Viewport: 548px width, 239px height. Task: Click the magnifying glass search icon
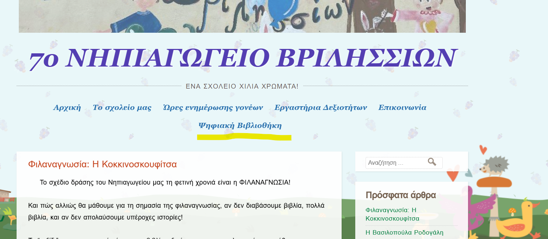pos(432,162)
